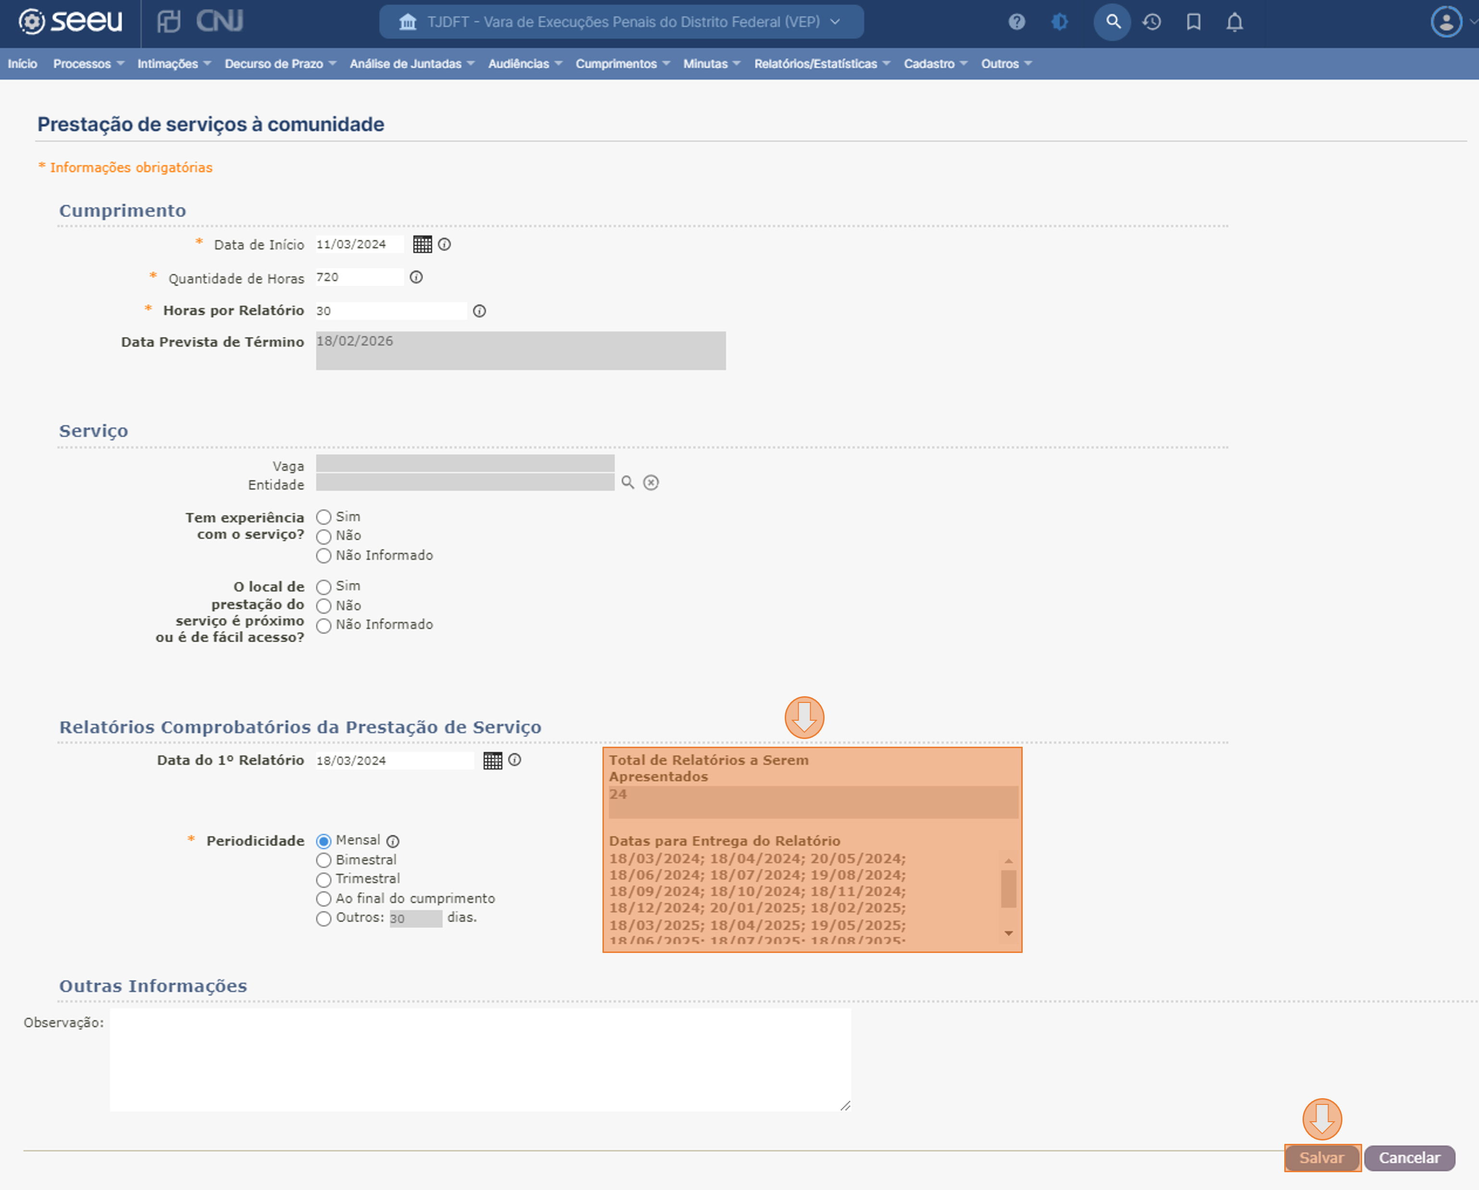Click info icon beside Quantidade de Horas
Screen dimensions: 1479x1190
[x=416, y=277]
